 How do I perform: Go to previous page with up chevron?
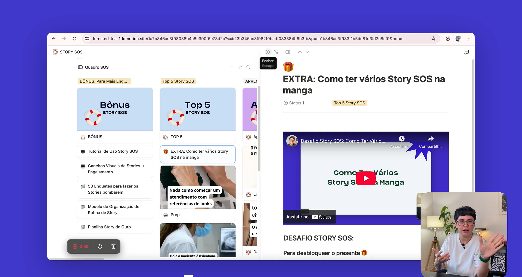[x=300, y=52]
